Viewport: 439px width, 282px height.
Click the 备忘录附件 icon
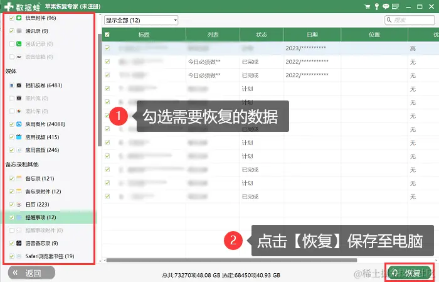pyautogui.click(x=19, y=192)
